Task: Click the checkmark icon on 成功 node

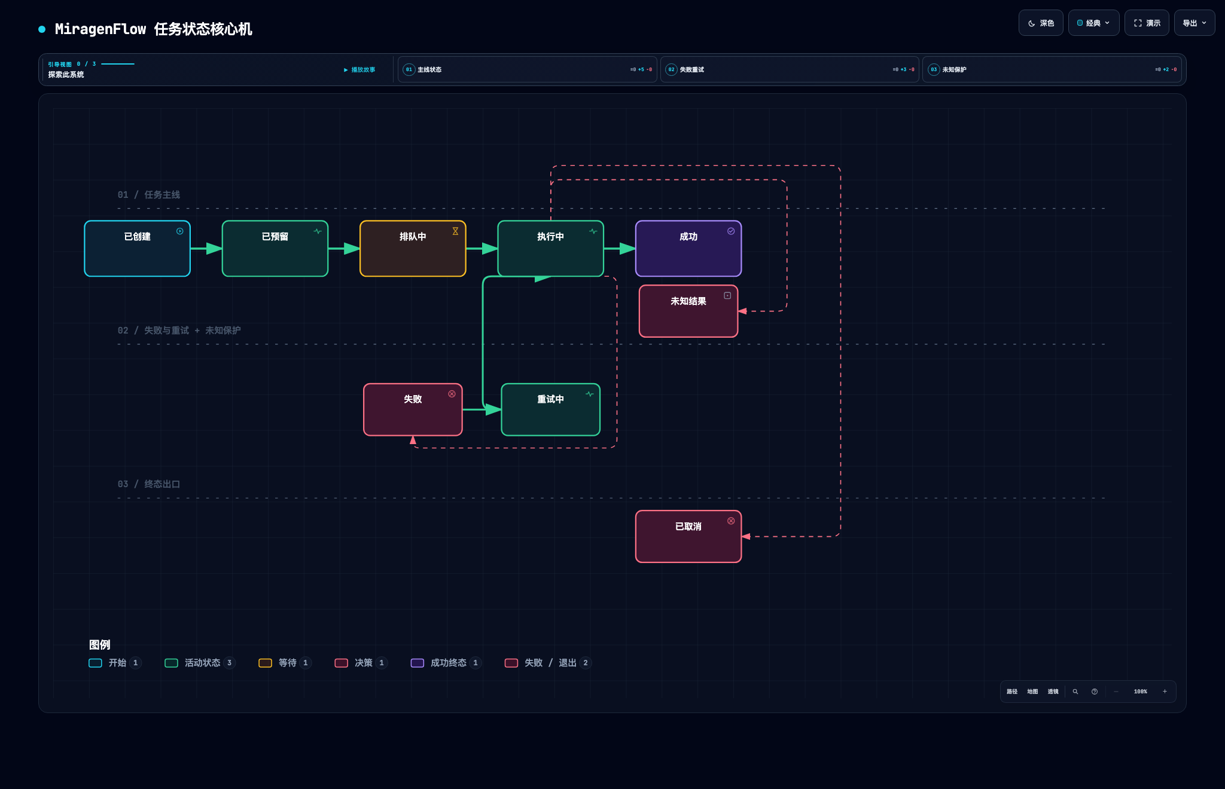Action: [x=731, y=231]
